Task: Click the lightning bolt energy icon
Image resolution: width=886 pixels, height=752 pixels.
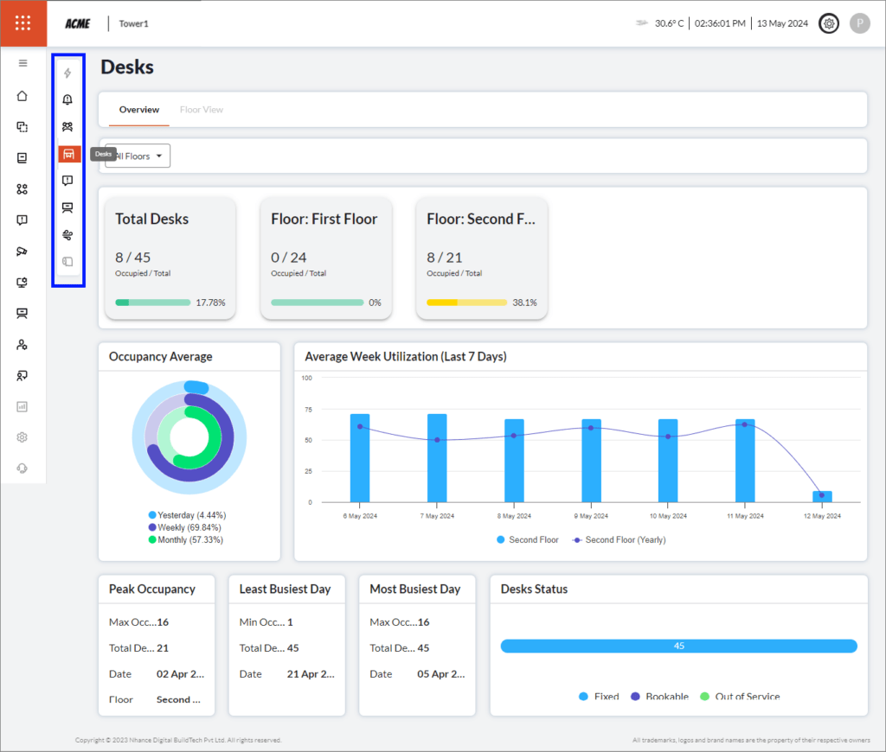Action: (x=67, y=73)
